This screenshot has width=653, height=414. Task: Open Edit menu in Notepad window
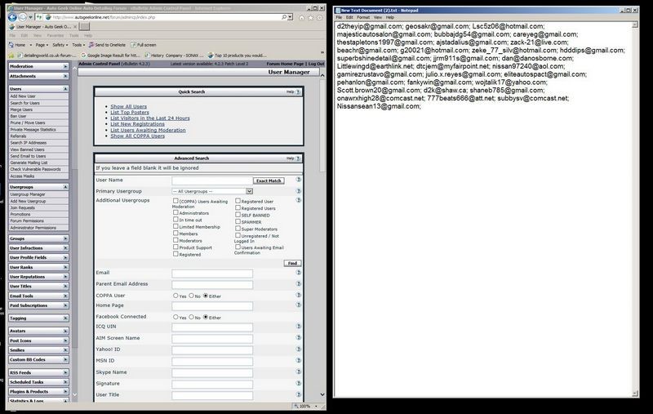pyautogui.click(x=349, y=17)
